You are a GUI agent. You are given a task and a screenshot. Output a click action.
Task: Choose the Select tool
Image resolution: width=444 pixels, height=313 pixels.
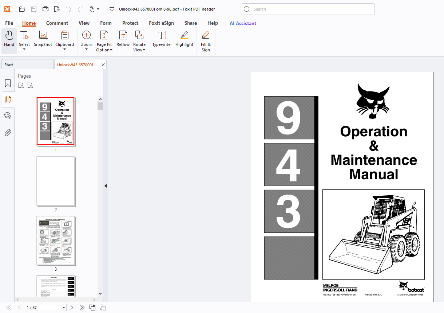coord(24,38)
